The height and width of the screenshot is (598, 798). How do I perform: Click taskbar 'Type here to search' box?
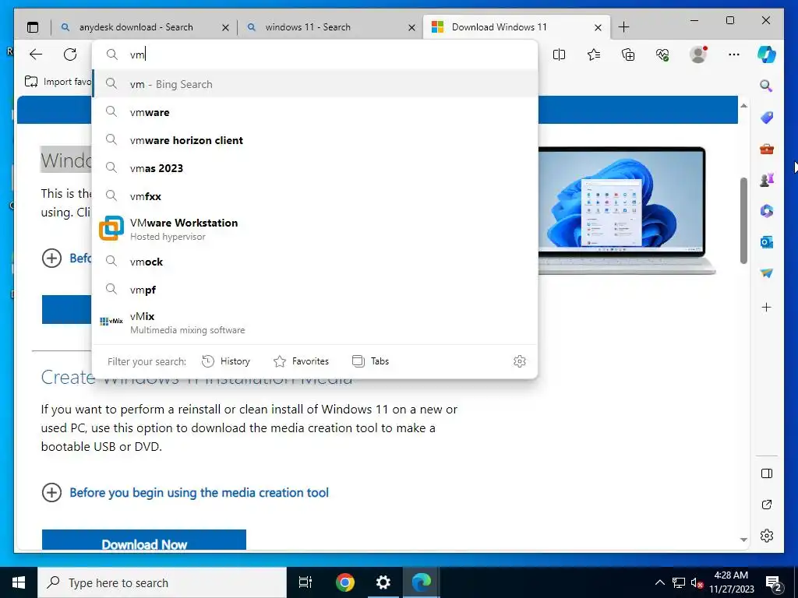(162, 582)
